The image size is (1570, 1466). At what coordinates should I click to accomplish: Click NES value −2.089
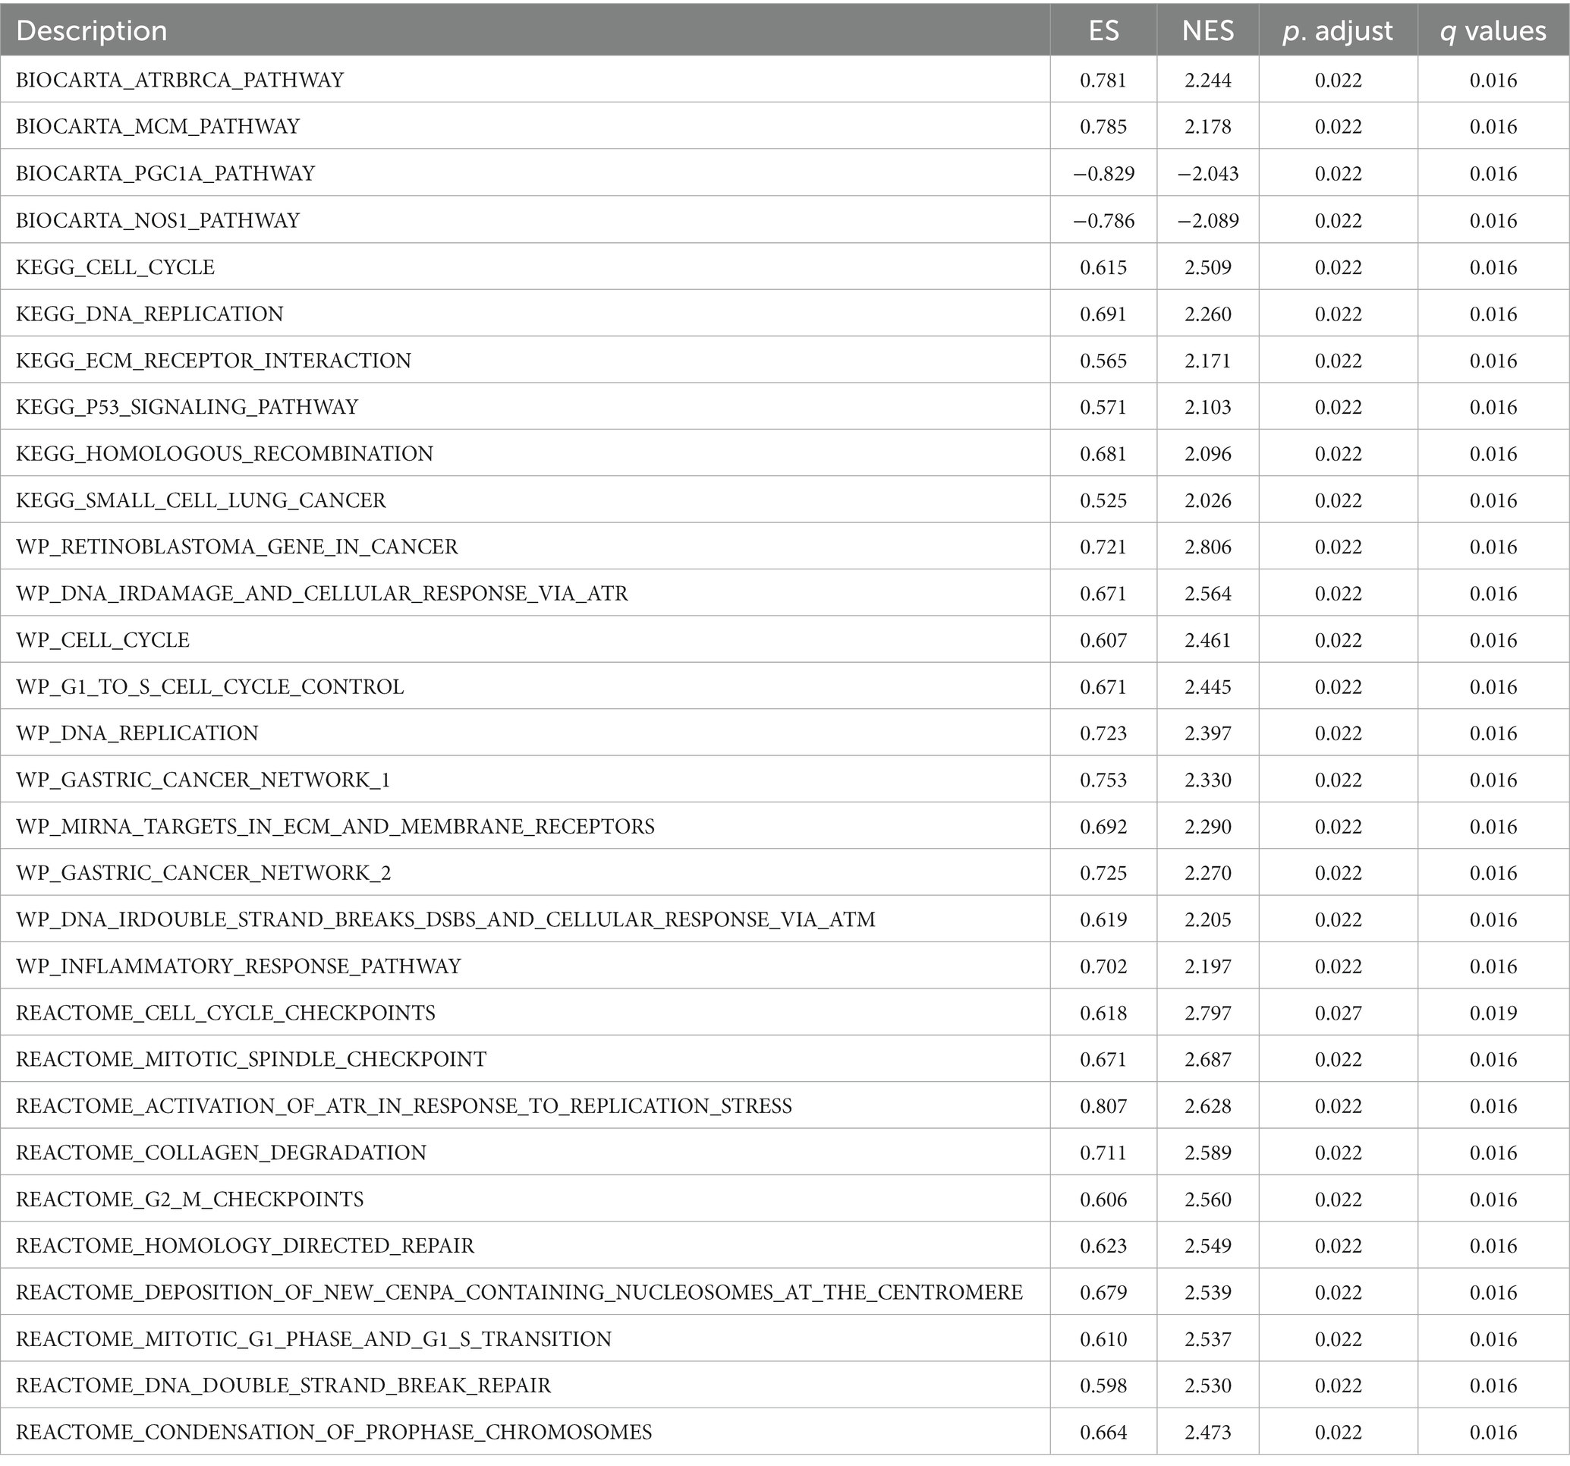1207,220
